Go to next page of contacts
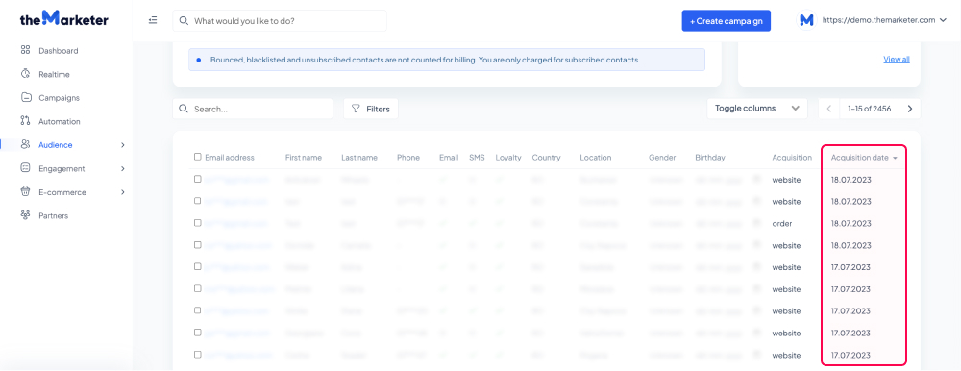Viewport: 961px width, 371px height. pos(910,109)
